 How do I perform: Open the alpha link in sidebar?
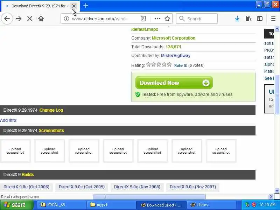point(269,64)
